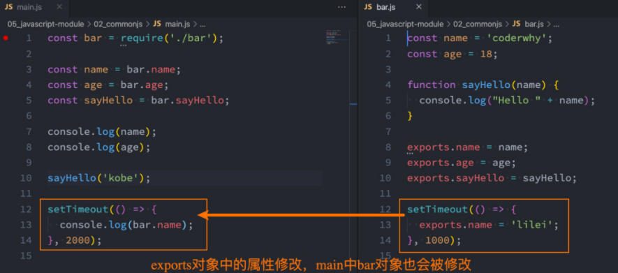Image resolution: width=618 pixels, height=273 pixels.
Task: Click JS icon in bar.js breadcrumb
Action: [516, 24]
